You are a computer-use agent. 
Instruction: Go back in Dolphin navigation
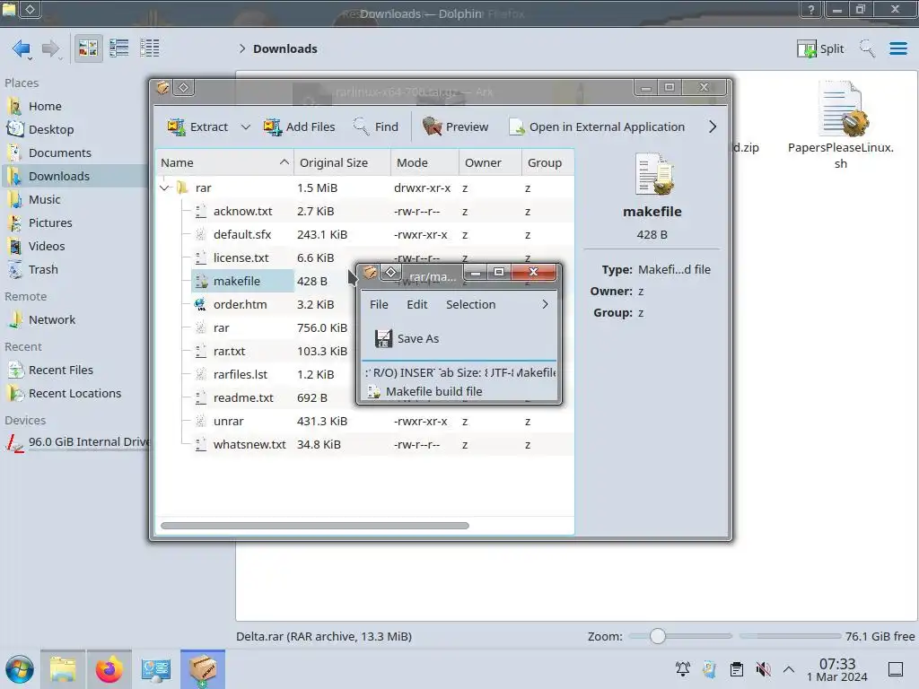point(22,48)
